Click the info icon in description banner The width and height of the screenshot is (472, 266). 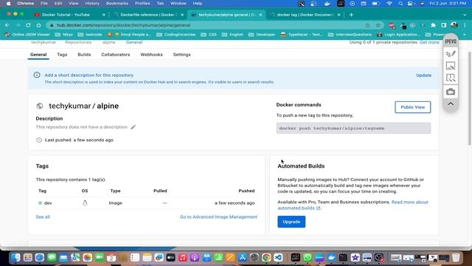[37, 75]
